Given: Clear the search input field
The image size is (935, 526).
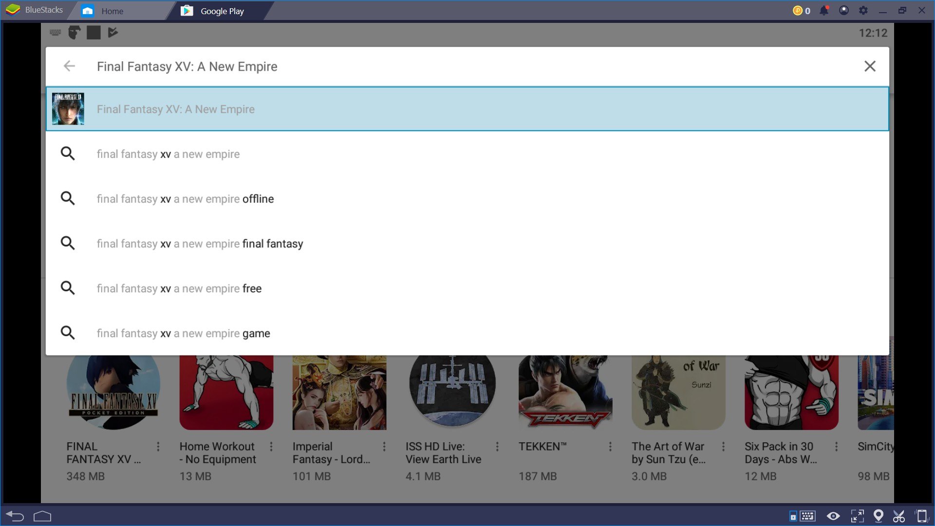Looking at the screenshot, I should click(870, 66).
